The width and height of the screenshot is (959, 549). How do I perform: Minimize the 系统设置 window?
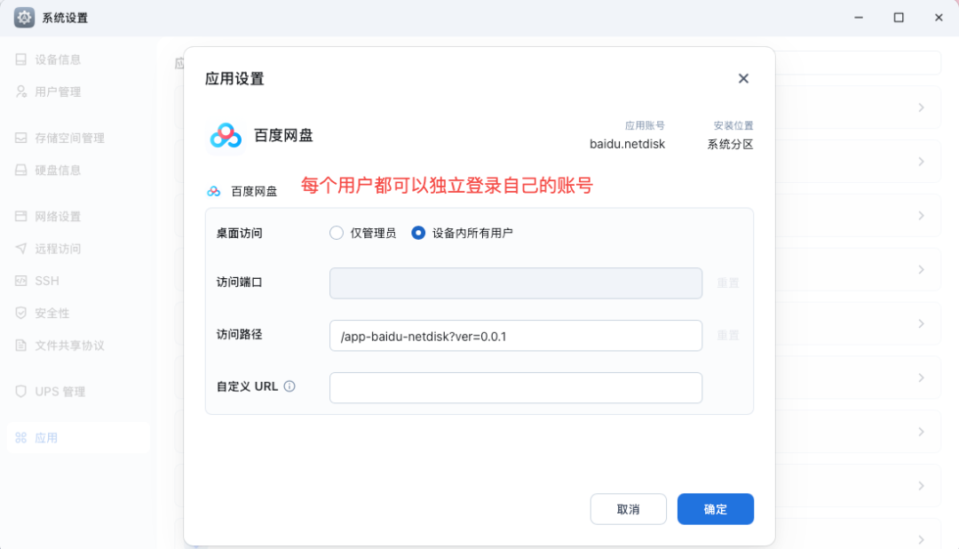click(859, 18)
